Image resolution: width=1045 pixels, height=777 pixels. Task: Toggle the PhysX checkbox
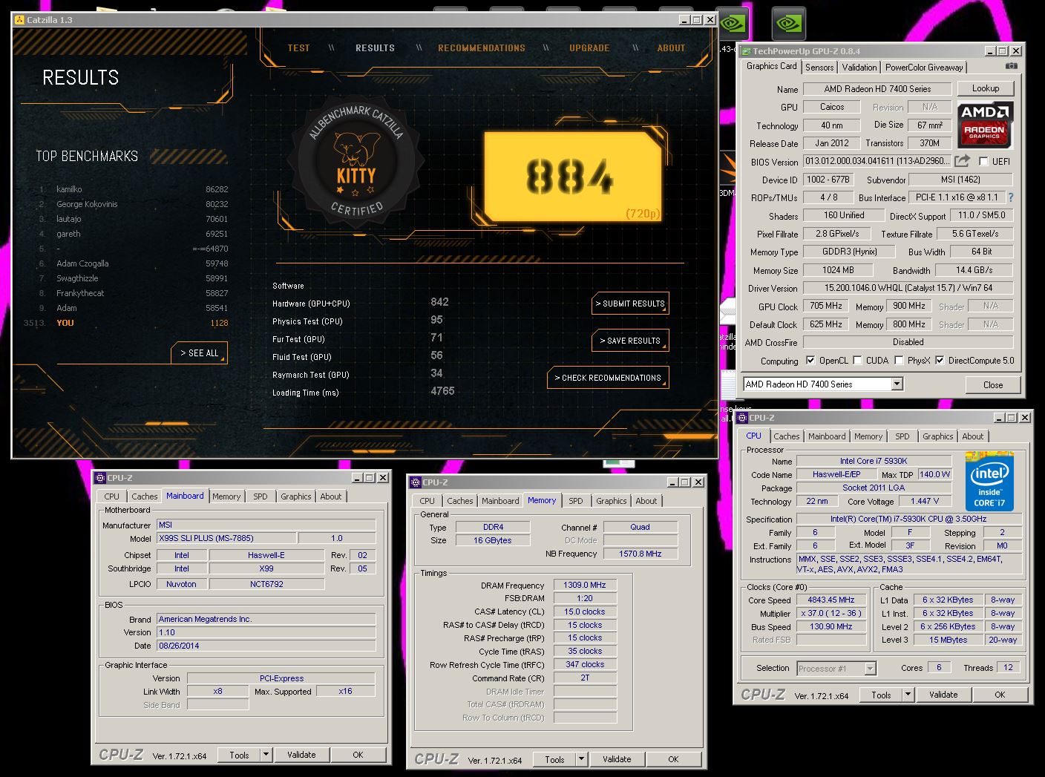[x=900, y=361]
